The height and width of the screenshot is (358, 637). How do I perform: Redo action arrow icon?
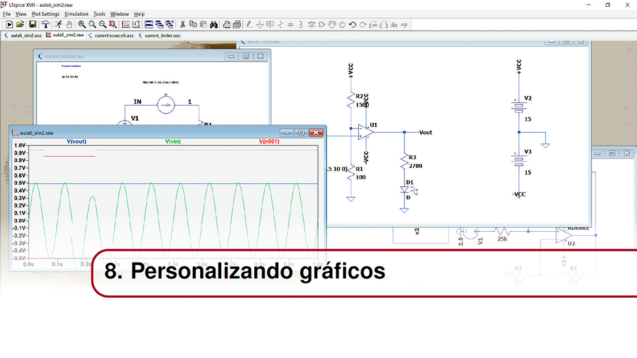point(362,25)
